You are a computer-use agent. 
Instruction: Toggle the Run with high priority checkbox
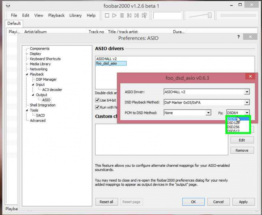[x=97, y=107]
